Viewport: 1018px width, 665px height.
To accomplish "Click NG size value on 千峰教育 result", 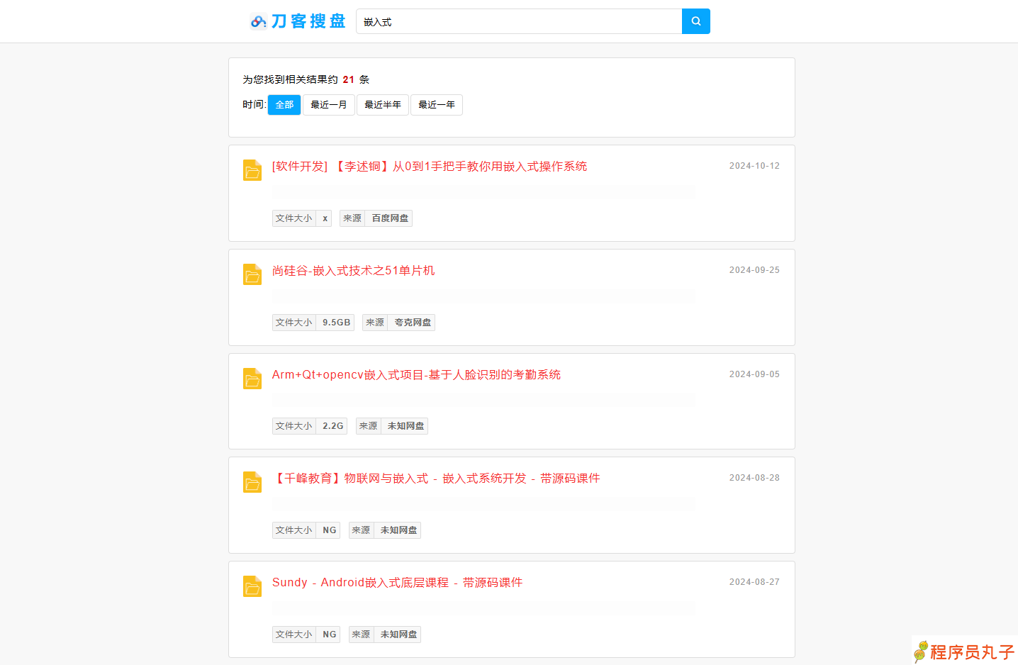I will click(330, 530).
